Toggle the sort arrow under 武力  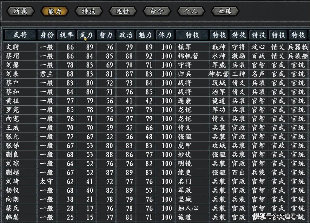tap(85, 40)
